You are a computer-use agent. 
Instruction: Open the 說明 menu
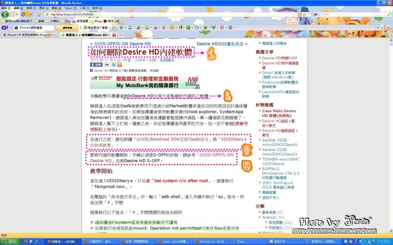point(98,8)
